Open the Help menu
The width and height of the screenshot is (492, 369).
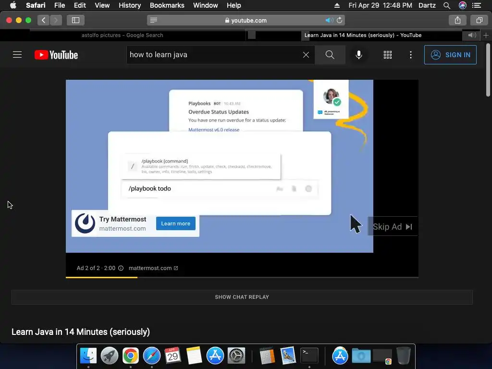tap(234, 5)
